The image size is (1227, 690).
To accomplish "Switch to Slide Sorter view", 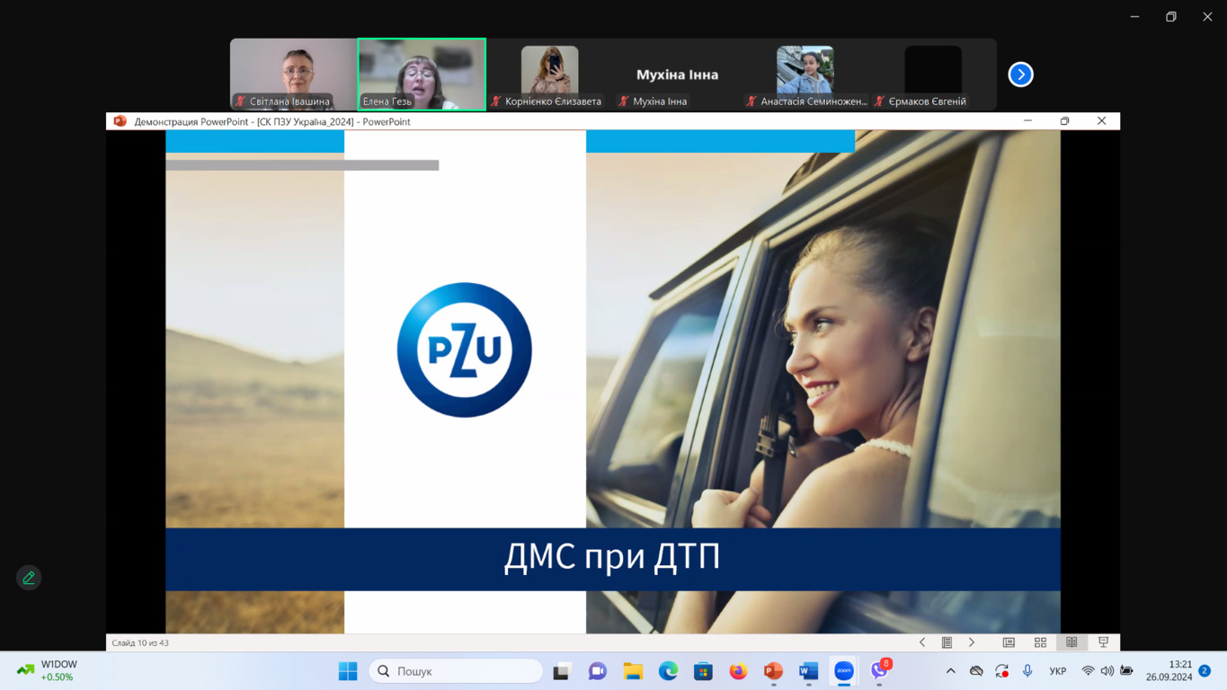I will [1040, 642].
